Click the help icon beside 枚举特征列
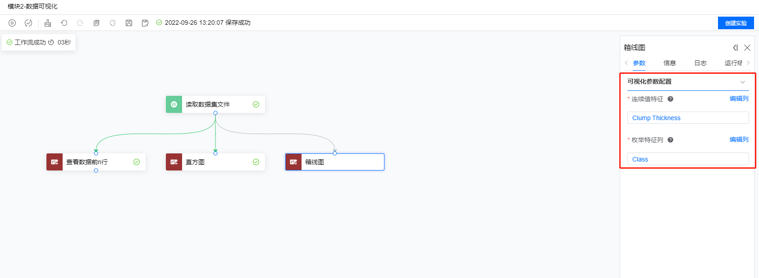Image resolution: width=759 pixels, height=278 pixels. pos(670,140)
